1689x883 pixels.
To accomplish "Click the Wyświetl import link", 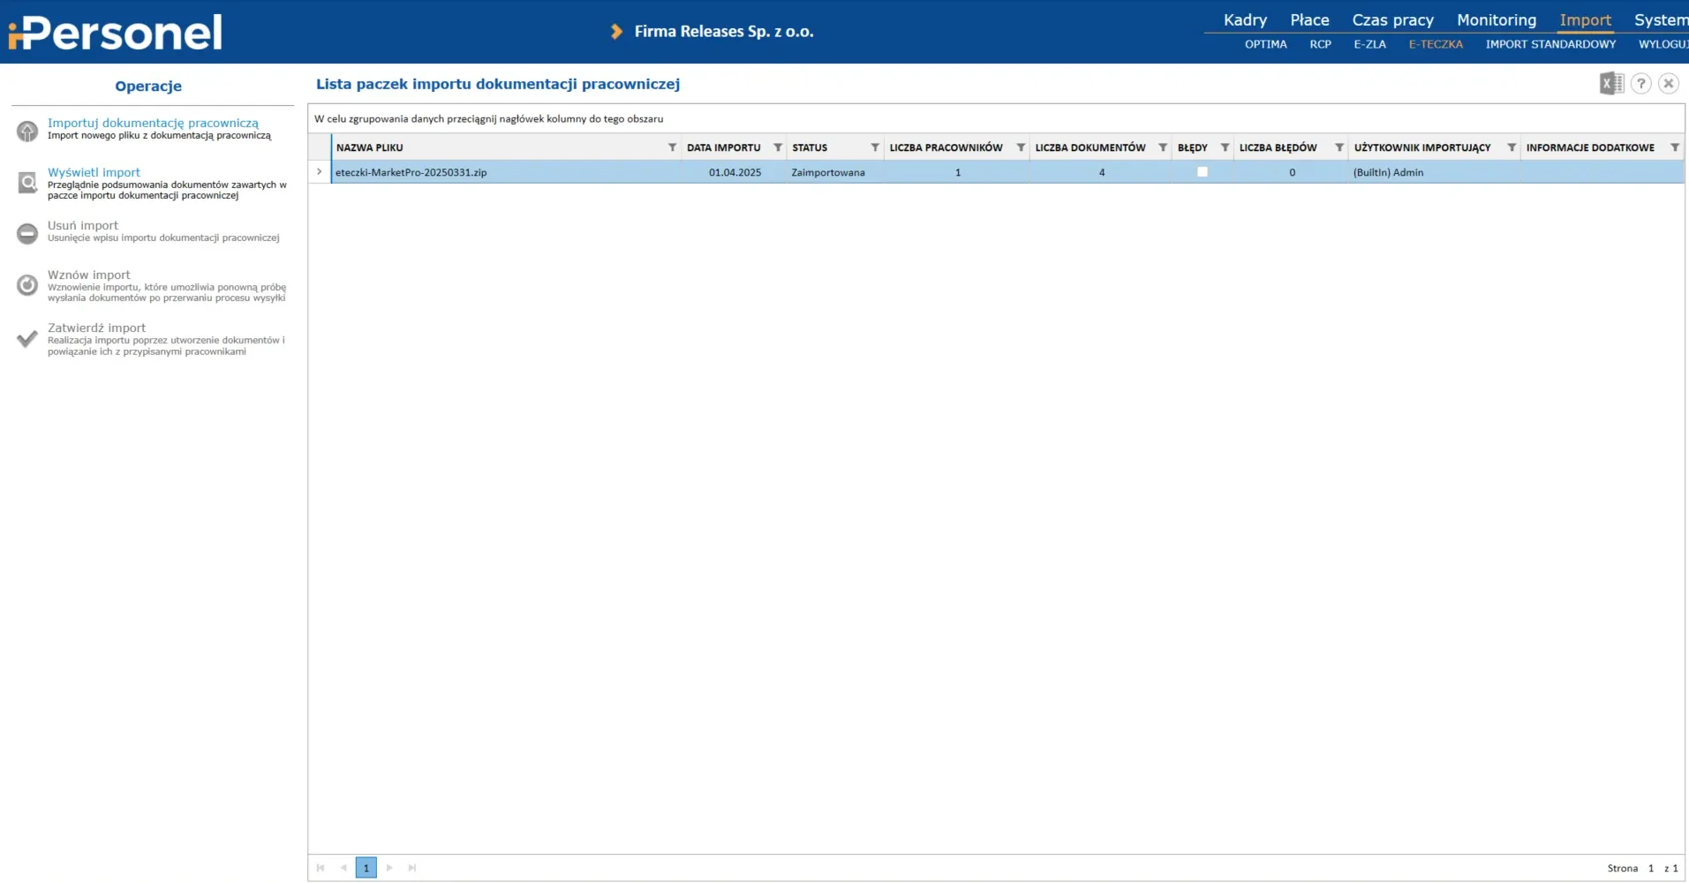I will tap(94, 172).
